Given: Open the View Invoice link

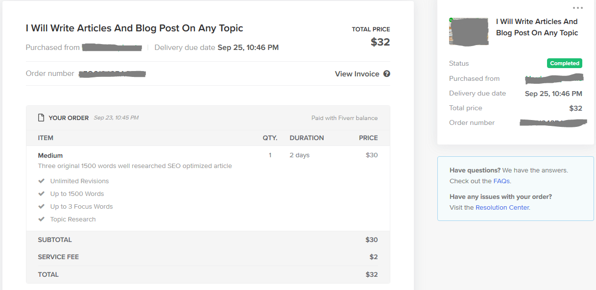Looking at the screenshot, I should coord(357,74).
